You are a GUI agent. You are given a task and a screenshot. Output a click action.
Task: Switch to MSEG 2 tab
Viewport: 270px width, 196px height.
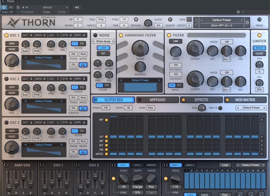190,165
